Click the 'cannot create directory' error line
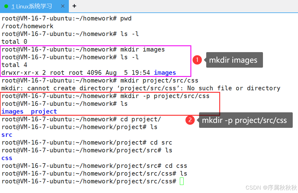This screenshot has width=298, height=193. [141, 88]
